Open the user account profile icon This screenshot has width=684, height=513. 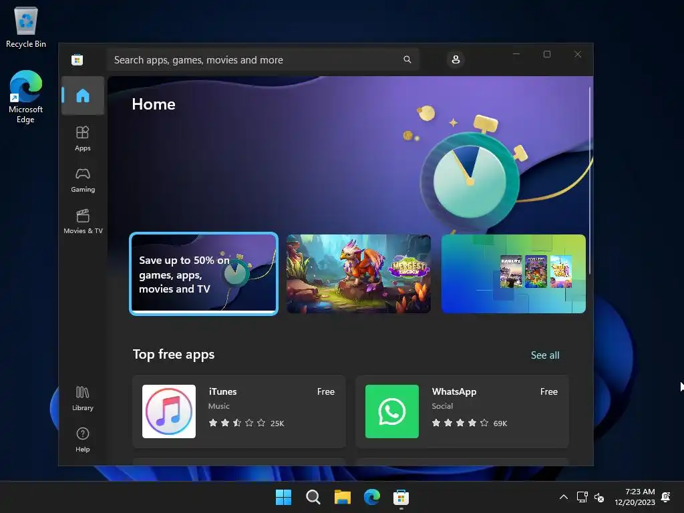456,59
